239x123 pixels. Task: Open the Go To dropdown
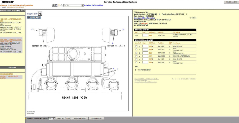pos(82,5)
